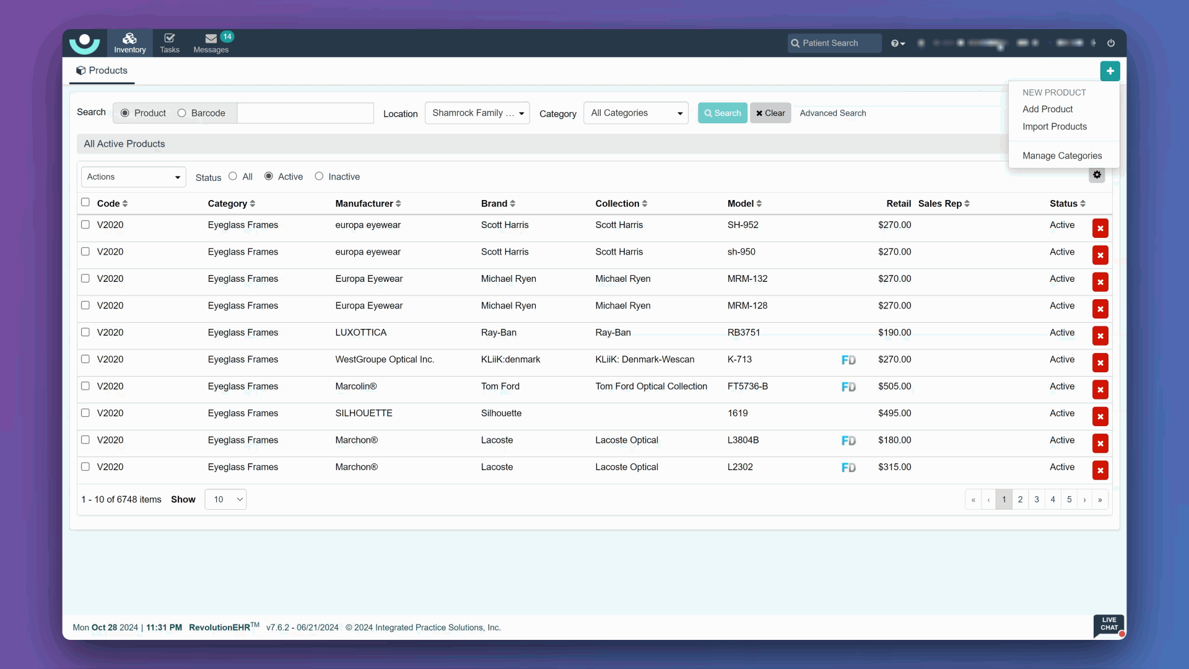Select Manage Categories menu entry
The image size is (1189, 669).
tap(1061, 156)
